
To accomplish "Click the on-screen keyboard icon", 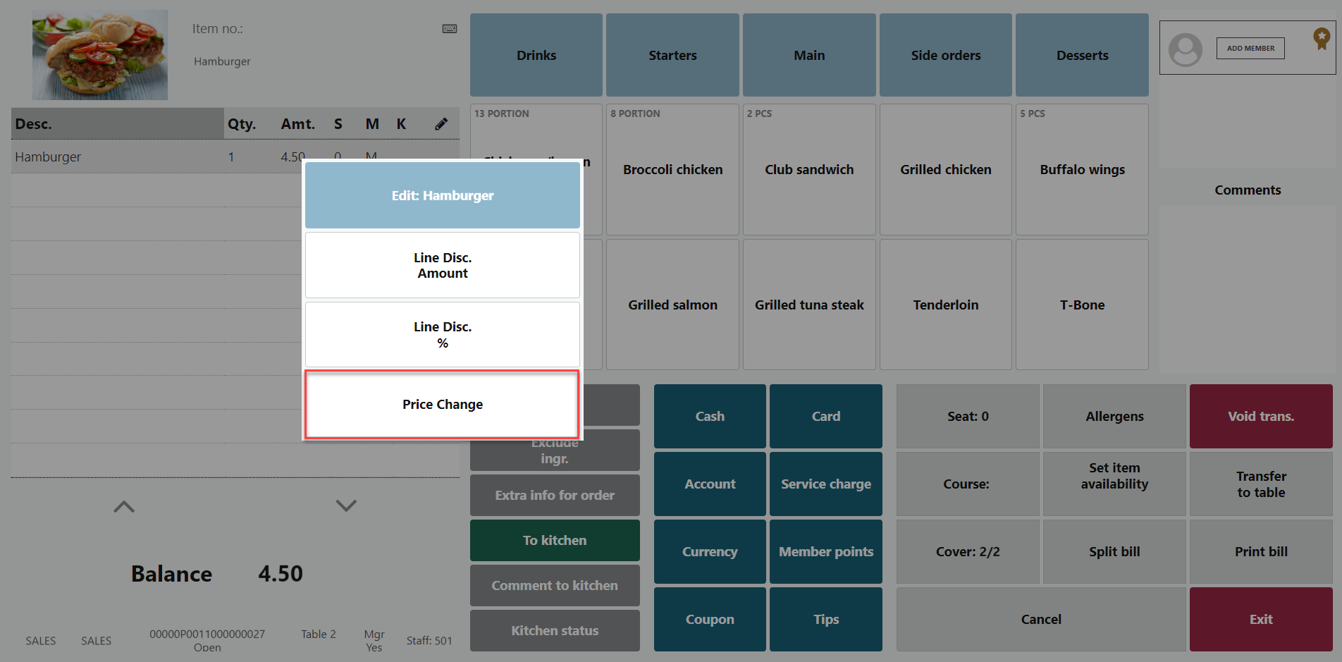I will tap(449, 29).
